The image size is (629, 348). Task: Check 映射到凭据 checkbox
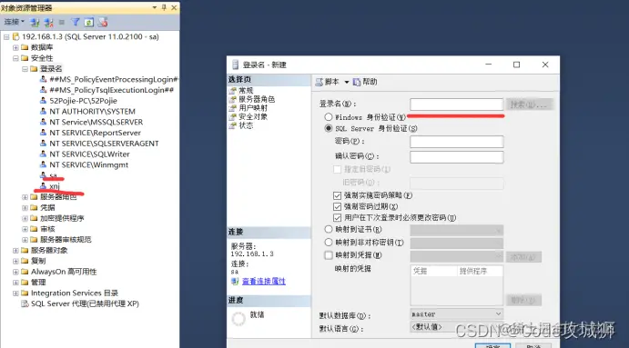point(329,255)
